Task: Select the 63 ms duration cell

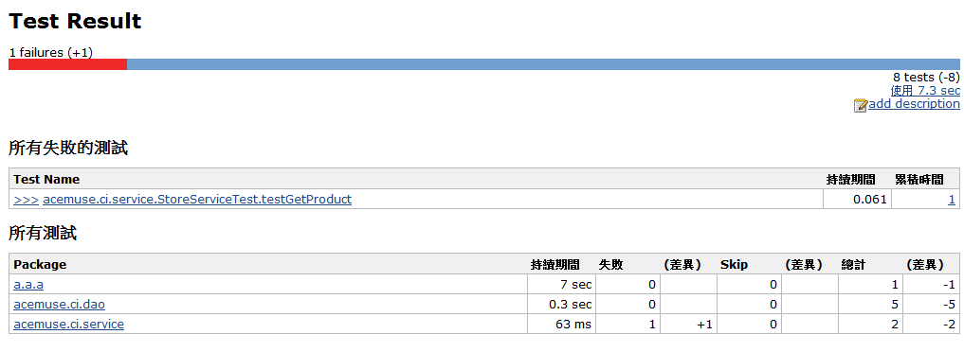Action: click(x=561, y=324)
